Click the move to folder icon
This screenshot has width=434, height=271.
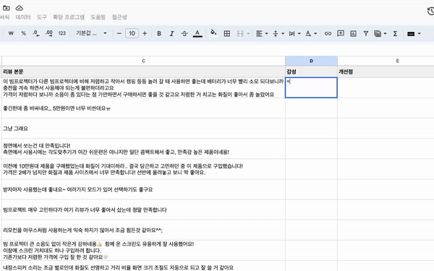(x=6, y=8)
